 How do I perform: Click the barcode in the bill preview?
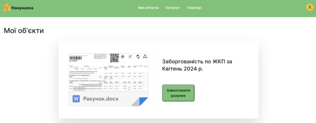tap(75, 58)
